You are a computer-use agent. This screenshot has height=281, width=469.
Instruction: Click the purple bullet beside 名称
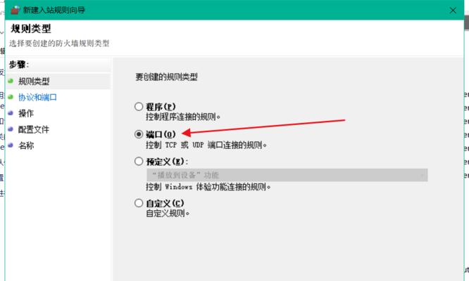(11, 145)
